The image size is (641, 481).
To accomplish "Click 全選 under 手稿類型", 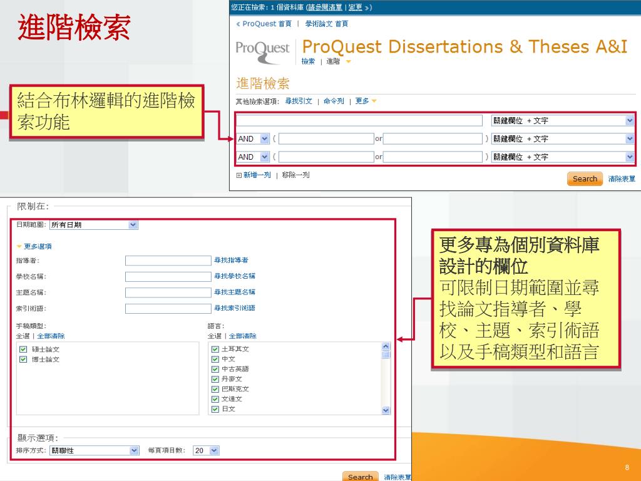I will coord(23,336).
